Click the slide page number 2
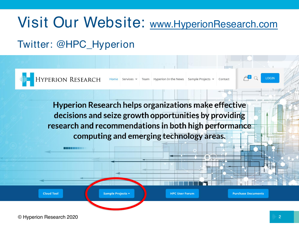This screenshot has width=299, height=225. pos(280,217)
